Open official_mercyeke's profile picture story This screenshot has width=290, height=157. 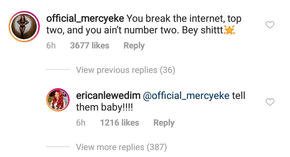(x=24, y=26)
